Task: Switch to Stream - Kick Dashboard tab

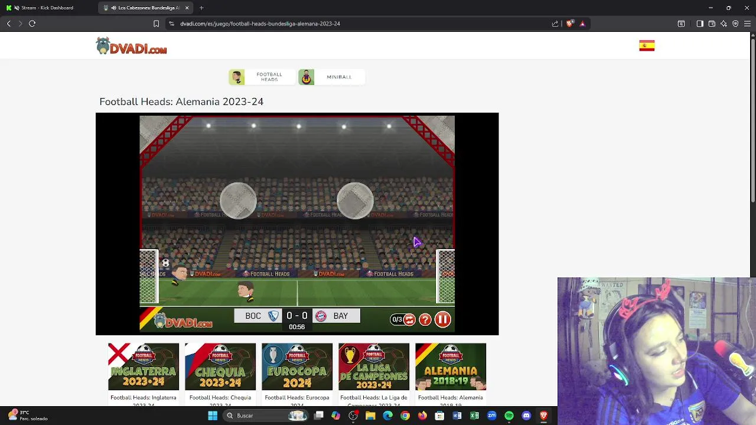Action: 47,8
